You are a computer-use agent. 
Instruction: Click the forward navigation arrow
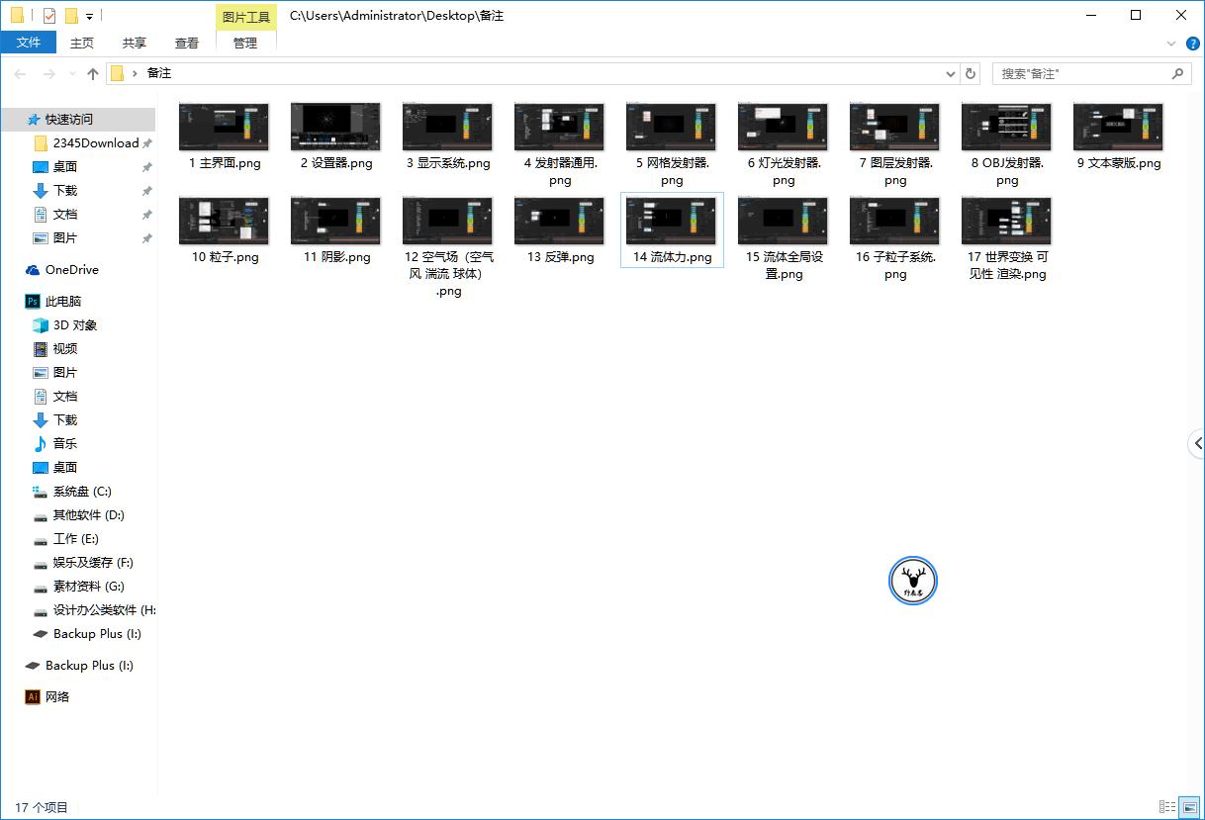click(48, 73)
